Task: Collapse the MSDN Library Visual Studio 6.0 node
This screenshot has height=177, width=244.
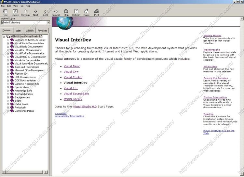Action: 4,36
